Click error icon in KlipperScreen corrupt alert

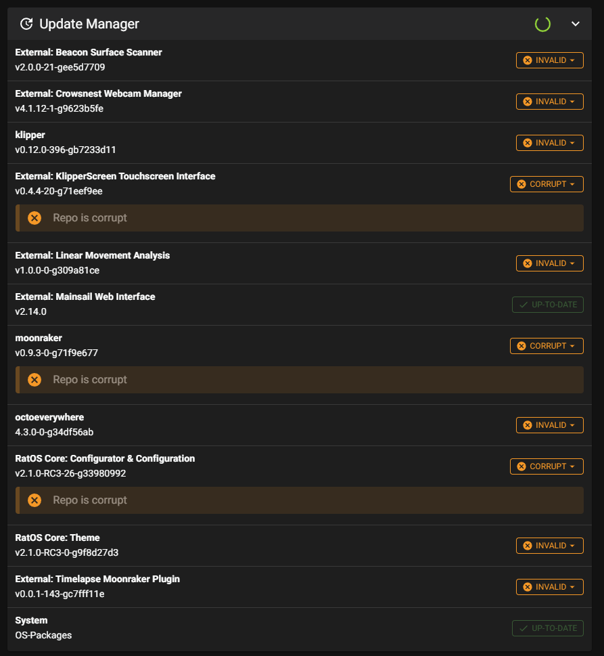(34, 218)
